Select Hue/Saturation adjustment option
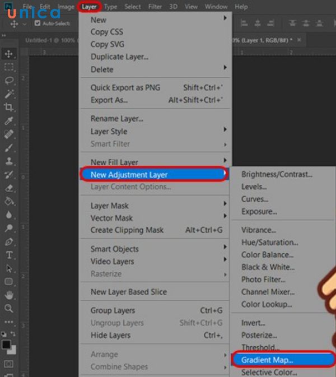 (269, 243)
